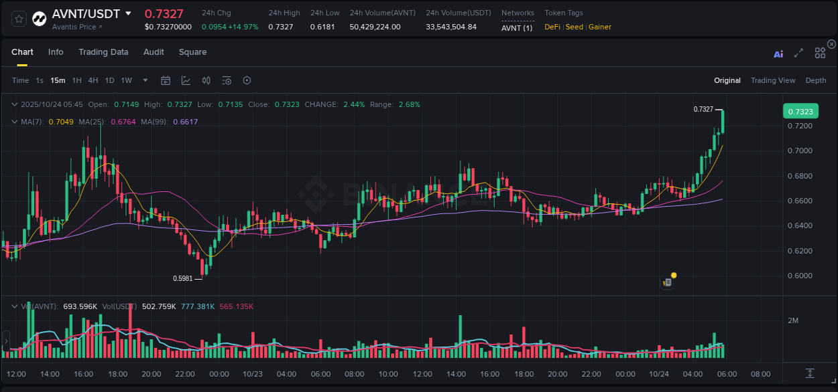Select the 1H timeframe
The image size is (838, 392).
click(x=77, y=80)
